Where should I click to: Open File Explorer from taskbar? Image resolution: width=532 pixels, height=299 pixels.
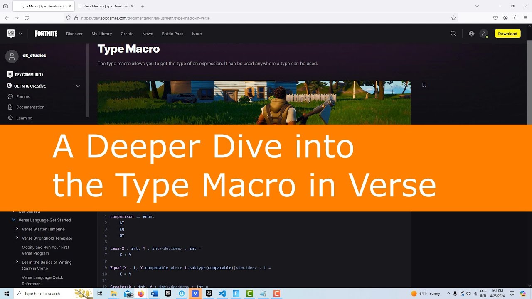113,294
